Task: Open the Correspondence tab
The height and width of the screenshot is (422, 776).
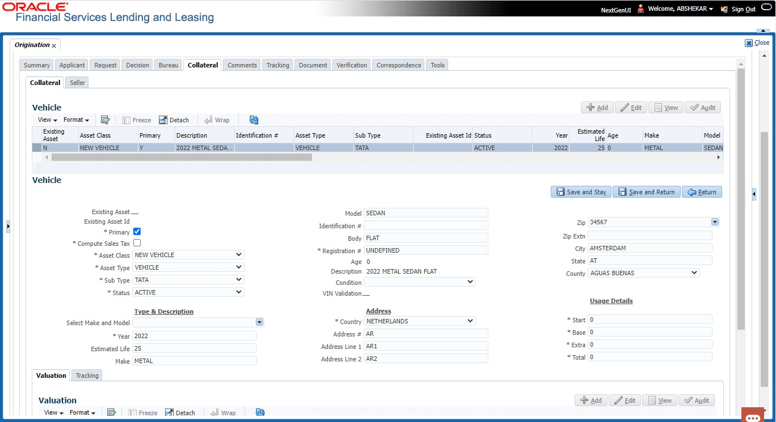Action: click(399, 65)
